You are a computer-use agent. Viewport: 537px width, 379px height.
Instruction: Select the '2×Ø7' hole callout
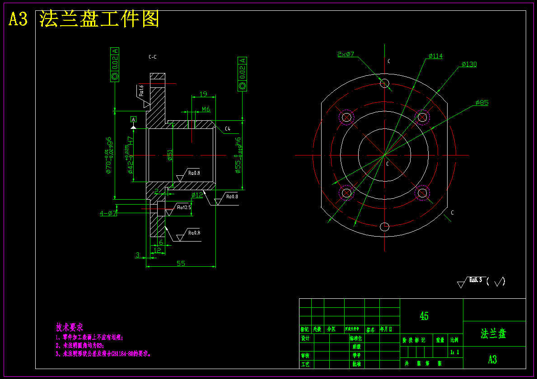(346, 54)
